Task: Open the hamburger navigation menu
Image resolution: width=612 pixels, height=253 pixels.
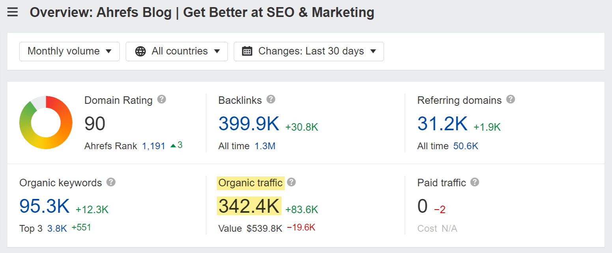Action: 12,12
